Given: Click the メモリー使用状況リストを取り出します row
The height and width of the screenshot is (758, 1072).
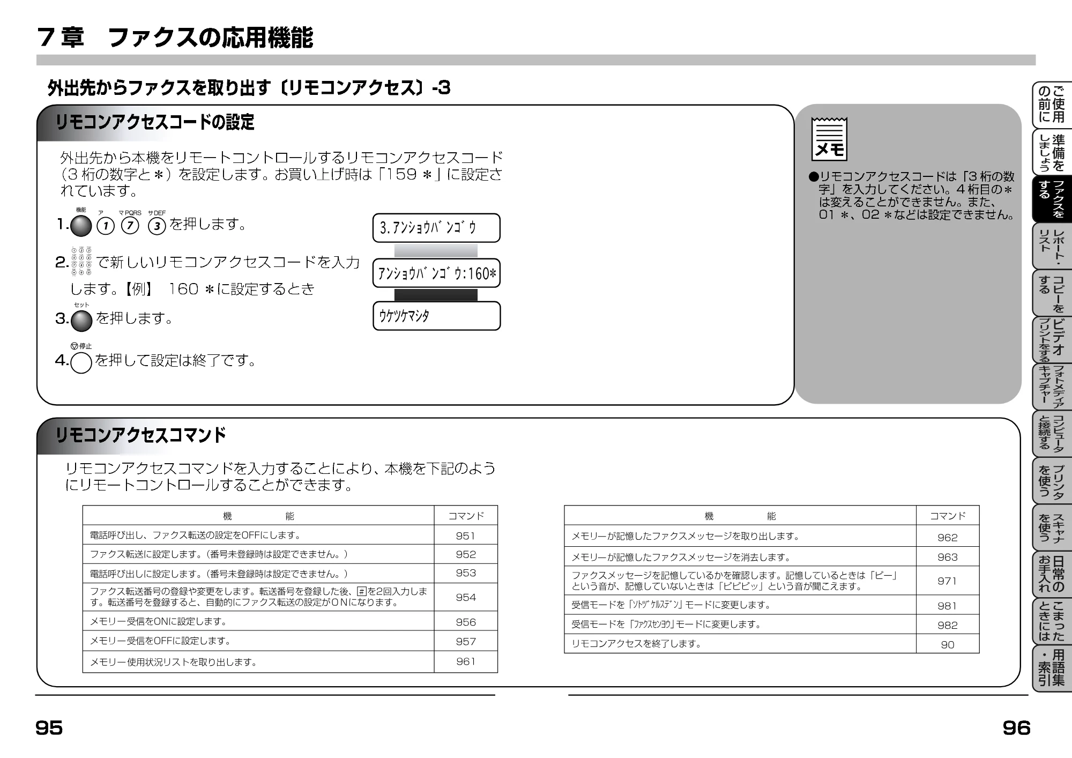Looking at the screenshot, I should click(290, 662).
